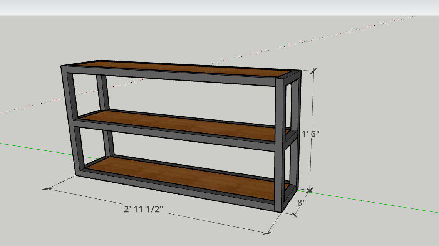
Task: Select the lower endpoint tick of 8" dimension
Action: pos(295,215)
